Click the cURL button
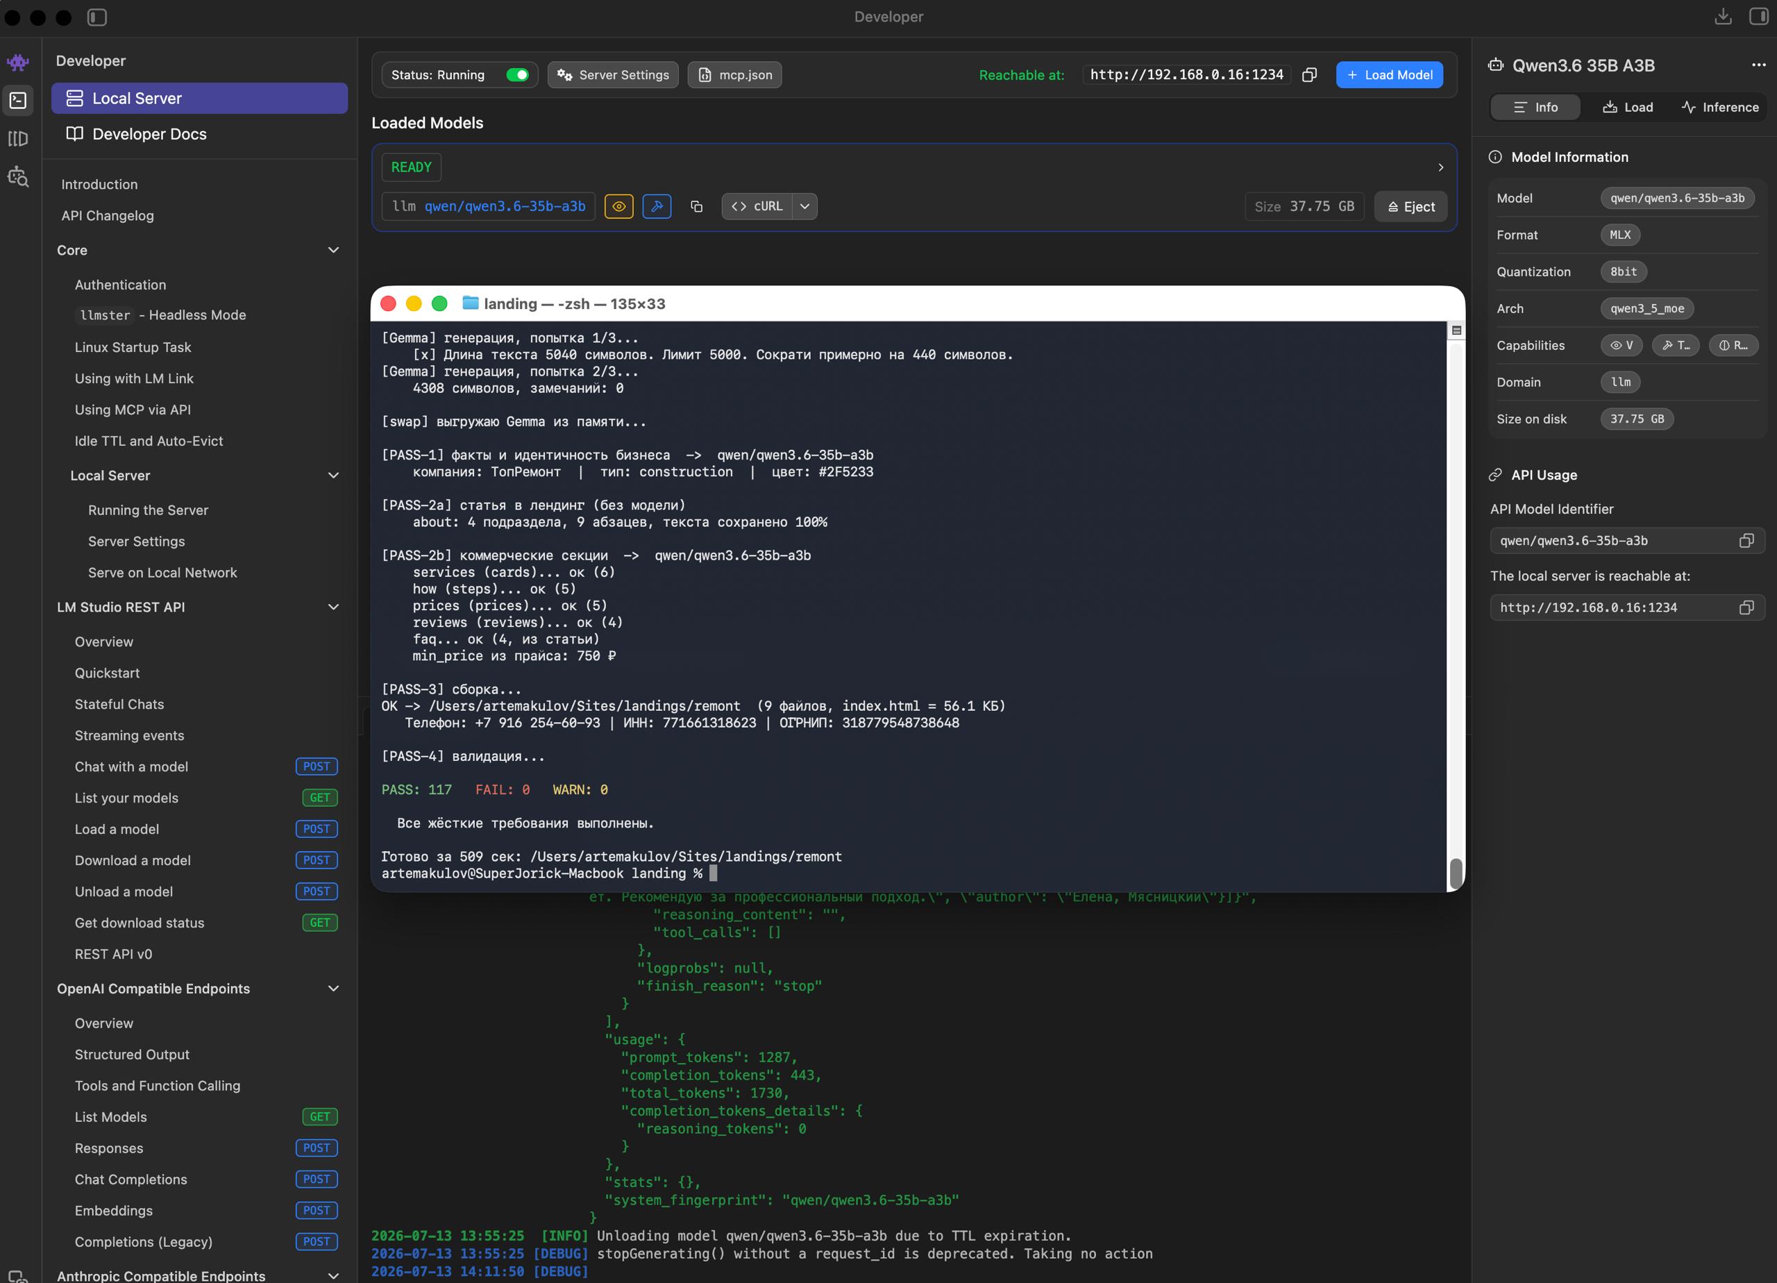This screenshot has width=1777, height=1283. (x=757, y=207)
